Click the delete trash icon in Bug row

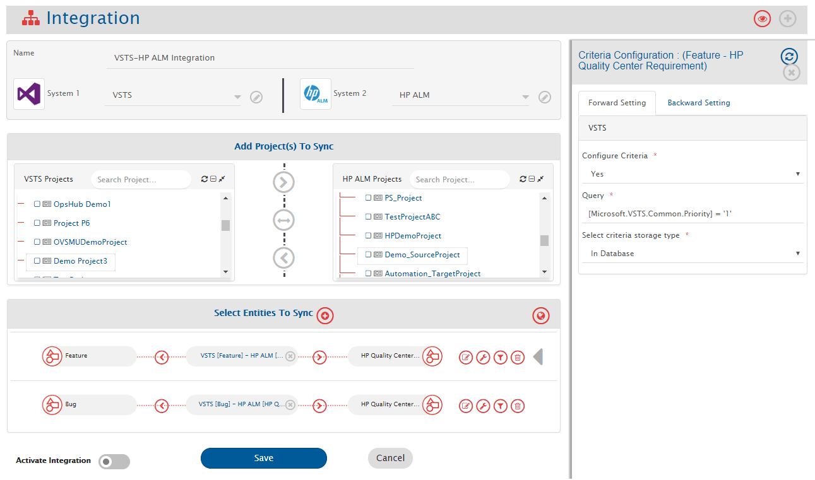click(x=517, y=406)
